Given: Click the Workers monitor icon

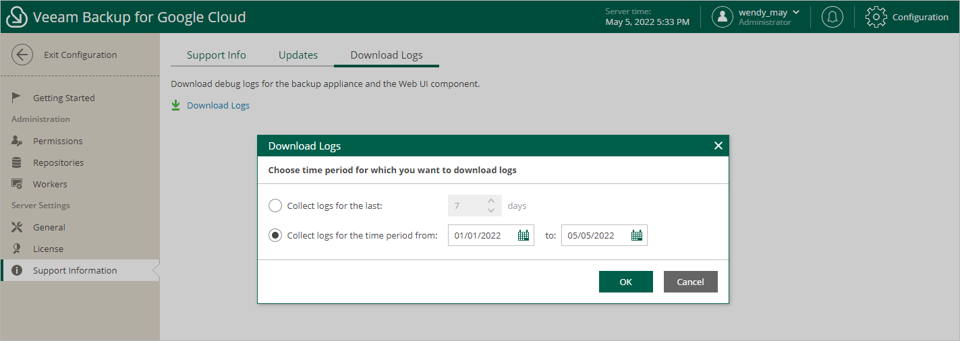Looking at the screenshot, I should point(18,184).
